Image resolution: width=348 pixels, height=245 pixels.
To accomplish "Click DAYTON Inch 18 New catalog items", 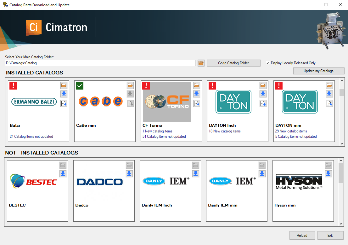I will click(x=225, y=131).
